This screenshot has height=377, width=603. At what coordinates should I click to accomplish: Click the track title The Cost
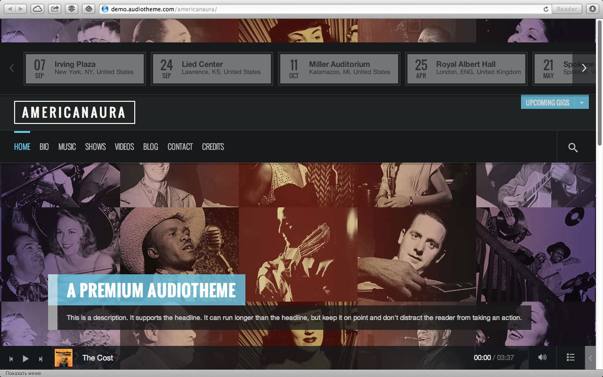pyautogui.click(x=98, y=358)
